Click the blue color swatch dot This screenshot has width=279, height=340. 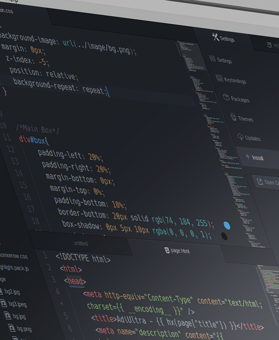227,225
